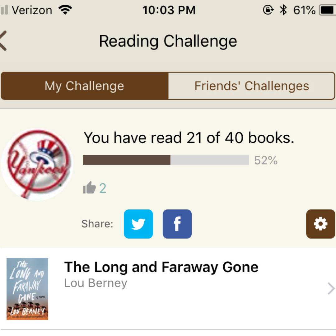View the 2 likes count
Image resolution: width=336 pixels, height=336 pixels.
pos(103,188)
